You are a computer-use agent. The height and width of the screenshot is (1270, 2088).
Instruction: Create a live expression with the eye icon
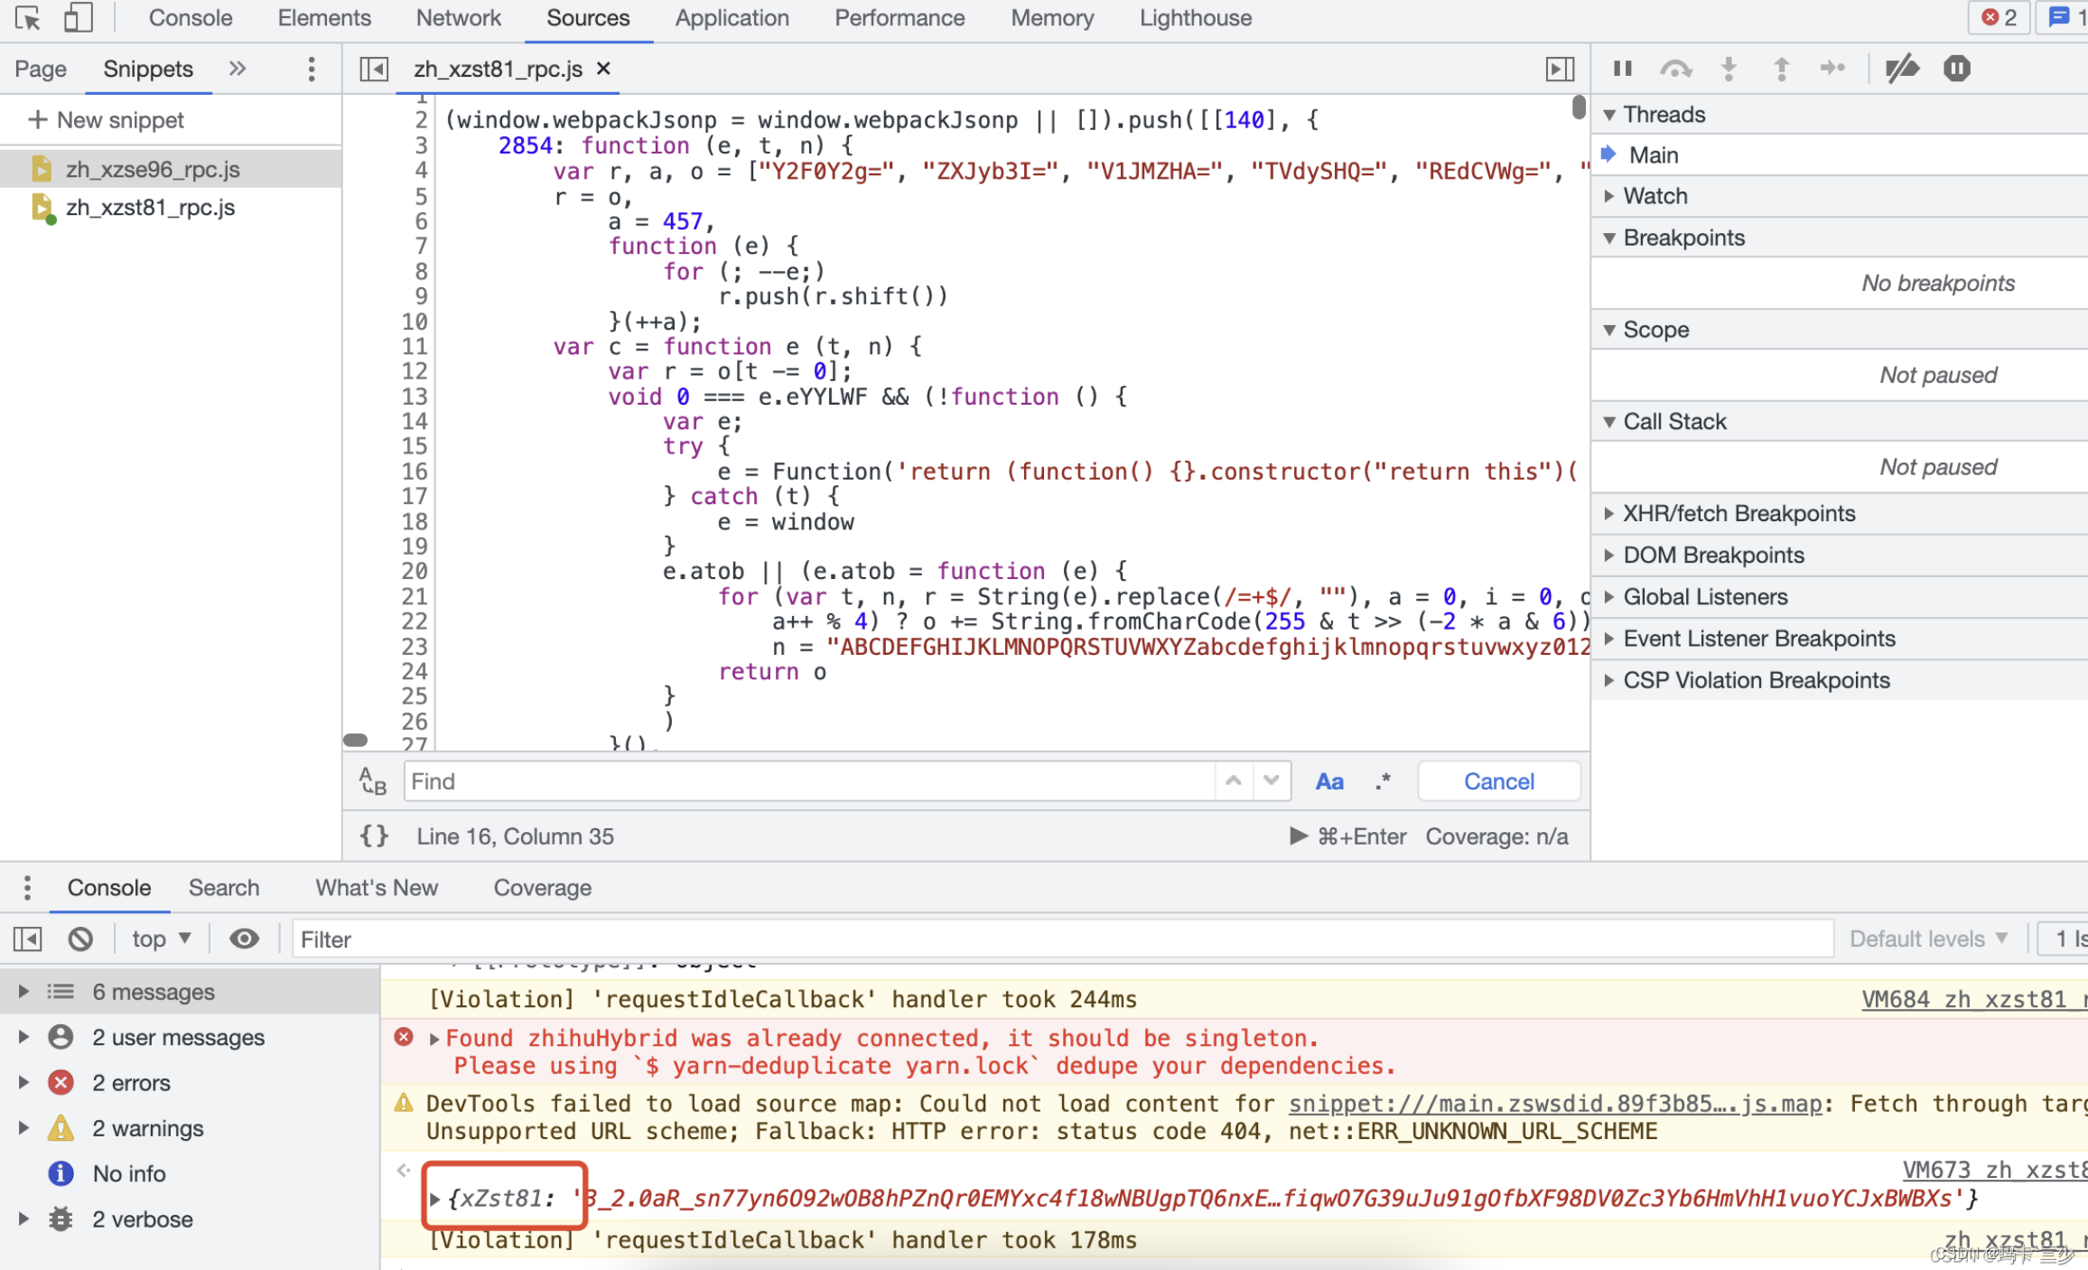click(x=243, y=938)
